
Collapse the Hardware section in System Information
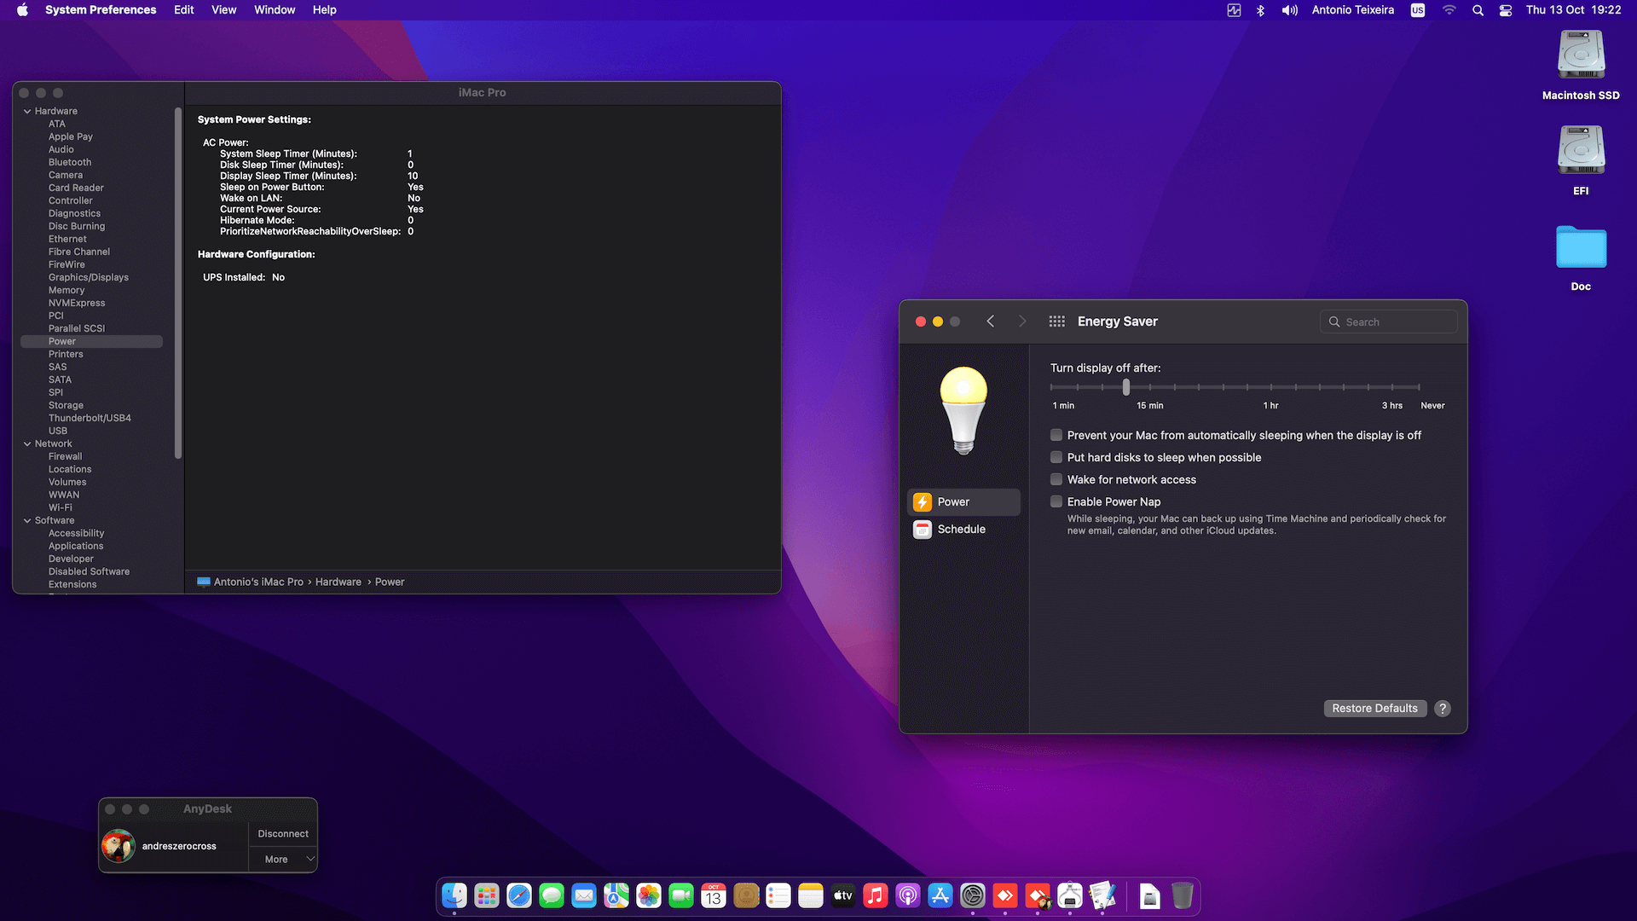pyautogui.click(x=28, y=111)
